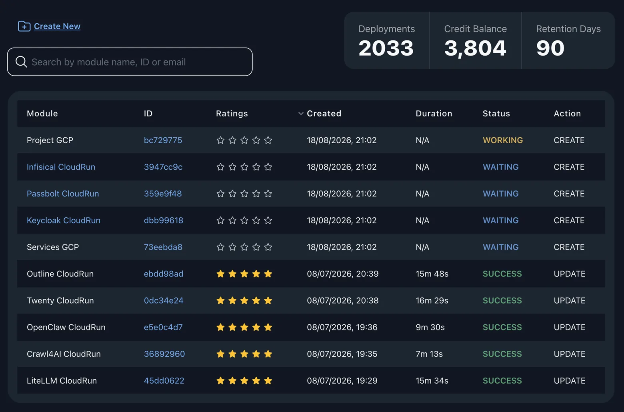This screenshot has width=624, height=412.
Task: Rate Keycloak CloudRun five stars
Action: click(x=268, y=220)
